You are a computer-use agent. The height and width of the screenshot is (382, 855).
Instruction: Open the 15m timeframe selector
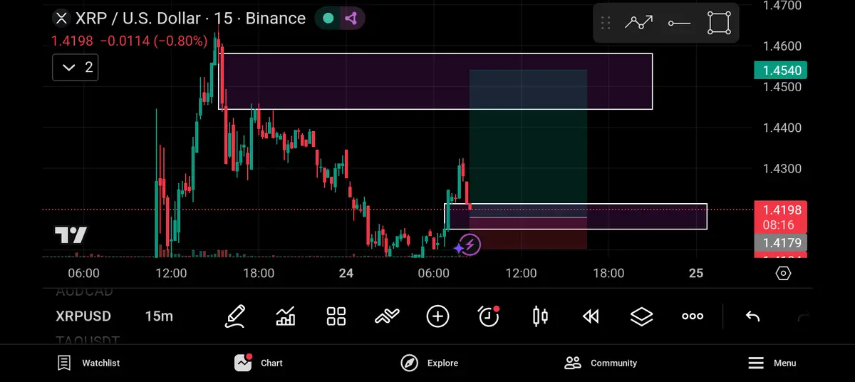tap(159, 316)
